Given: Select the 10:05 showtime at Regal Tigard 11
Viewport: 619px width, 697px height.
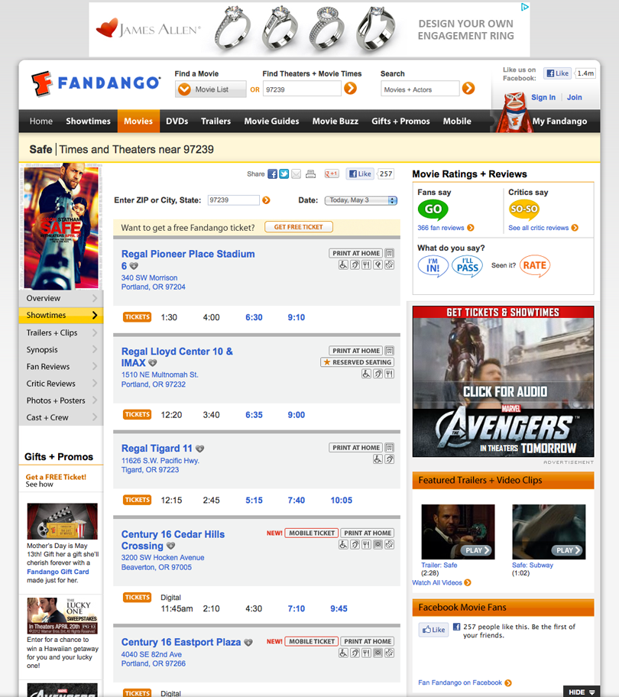Looking at the screenshot, I should [341, 500].
